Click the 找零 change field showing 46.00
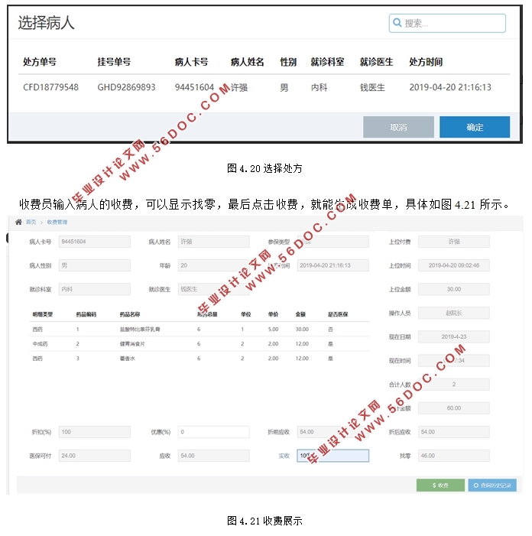The image size is (532, 536). coord(453,456)
